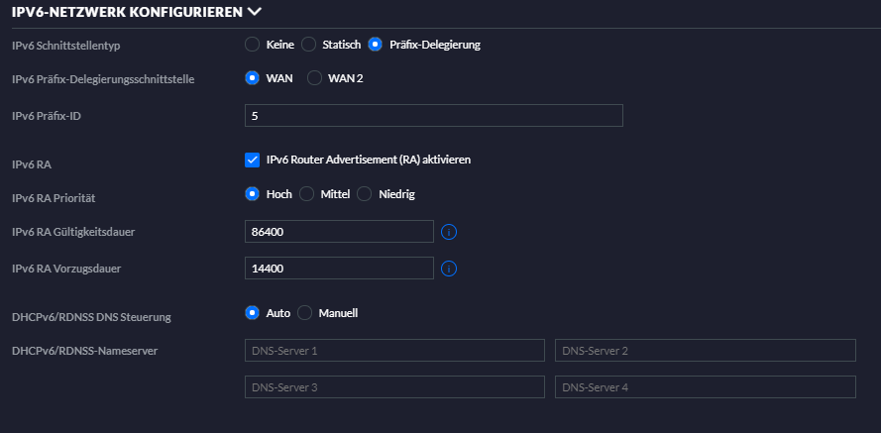This screenshot has height=433, width=881.
Task: Focus the RA Gültigkeitsdauer field
Action: (x=339, y=232)
